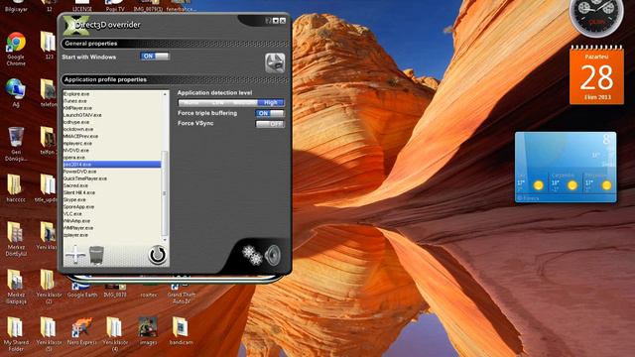This screenshot has width=635, height=357.
Task: Open the settings gears icon
Action: pyautogui.click(x=252, y=255)
